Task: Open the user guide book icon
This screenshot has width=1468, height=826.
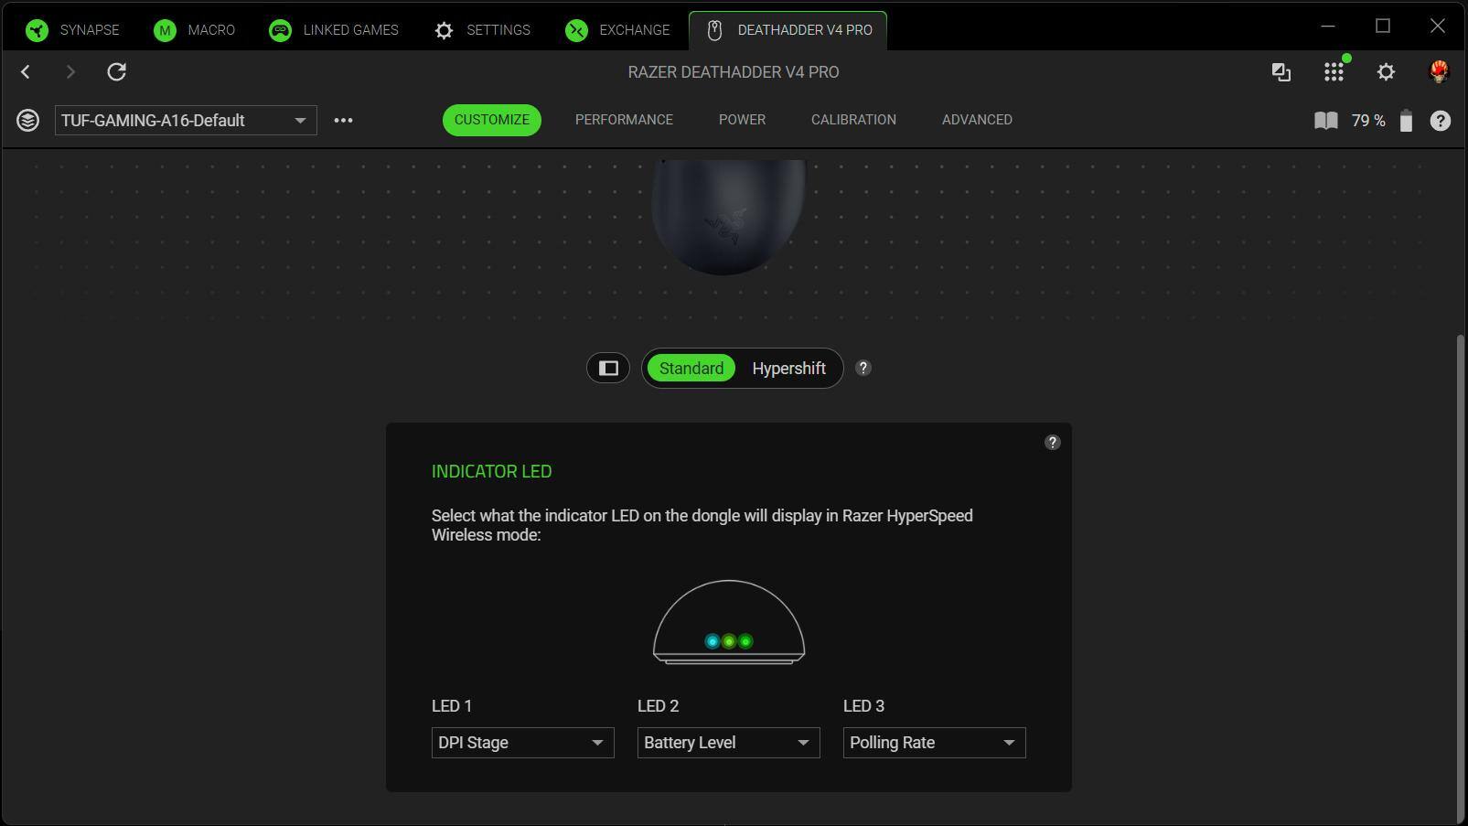Action: pyautogui.click(x=1325, y=121)
